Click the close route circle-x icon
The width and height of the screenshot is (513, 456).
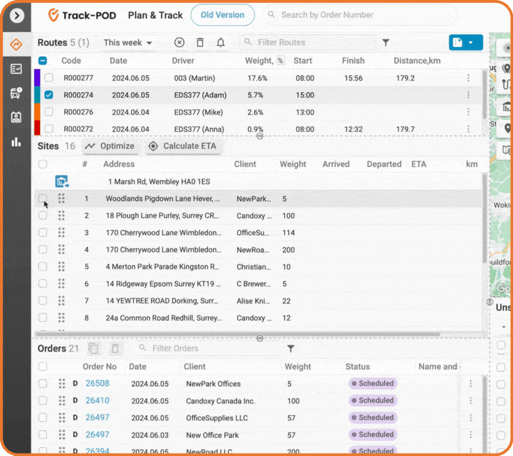179,42
